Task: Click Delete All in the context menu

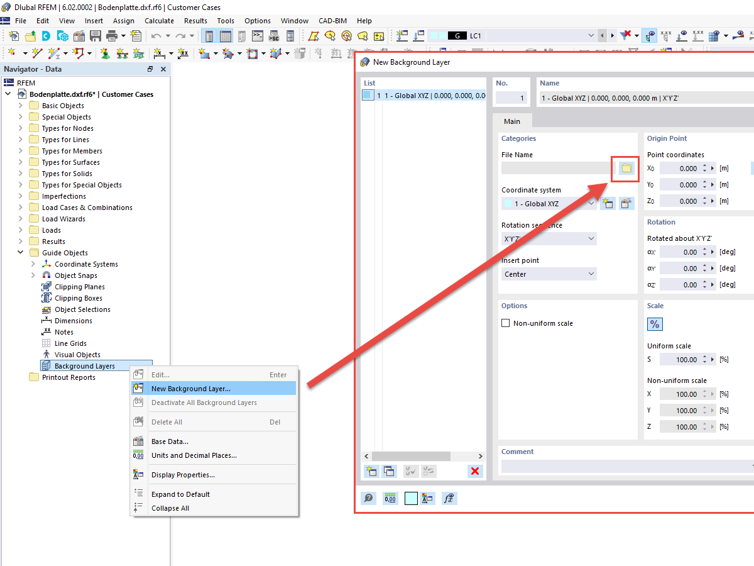Action: pos(170,421)
